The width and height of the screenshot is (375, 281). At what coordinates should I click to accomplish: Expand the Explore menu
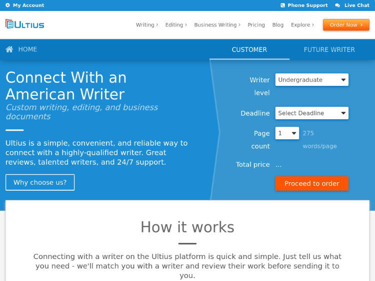click(302, 25)
